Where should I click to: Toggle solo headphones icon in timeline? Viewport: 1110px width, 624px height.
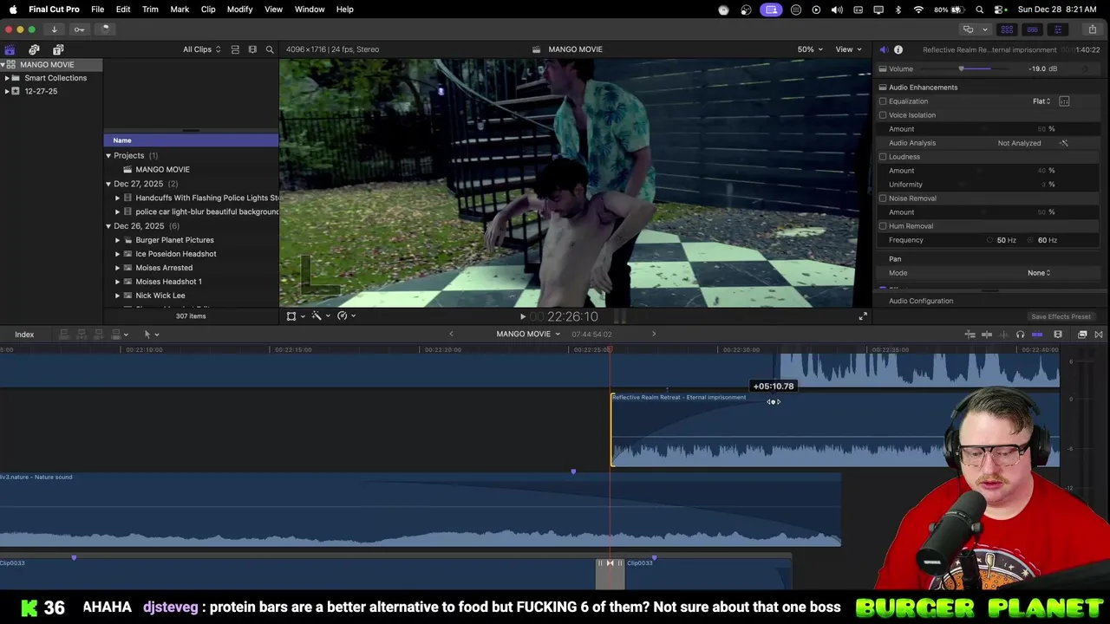(x=1020, y=335)
